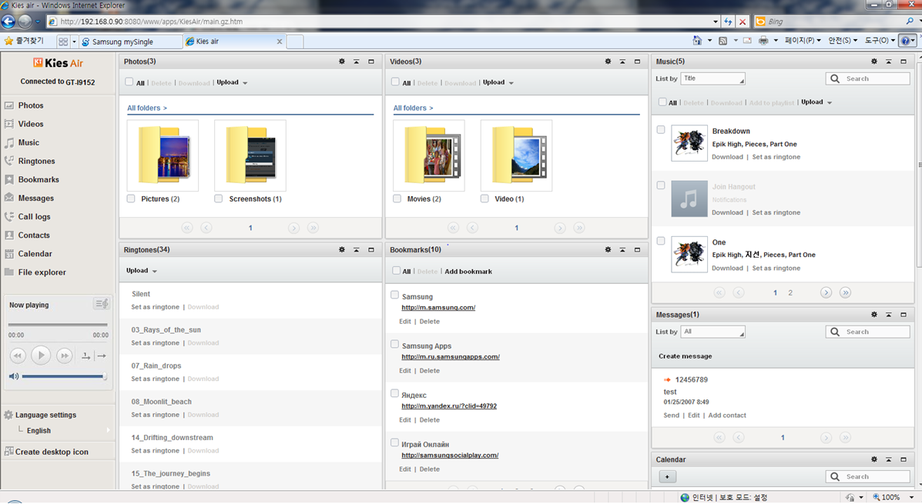This screenshot has height=504, width=922.
Task: Click Create message in Messages panel
Action: (x=685, y=356)
